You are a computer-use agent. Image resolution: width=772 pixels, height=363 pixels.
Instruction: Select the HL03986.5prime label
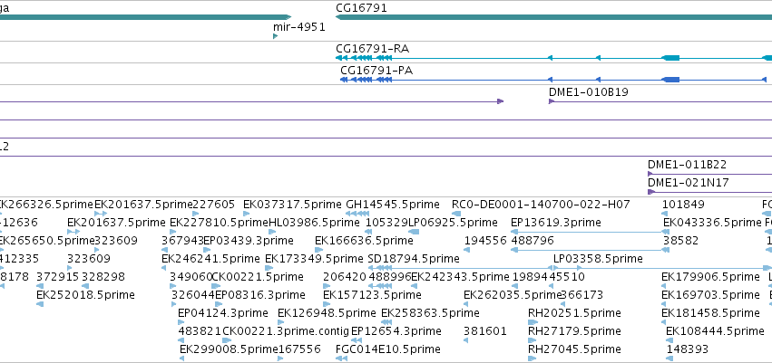click(x=314, y=223)
